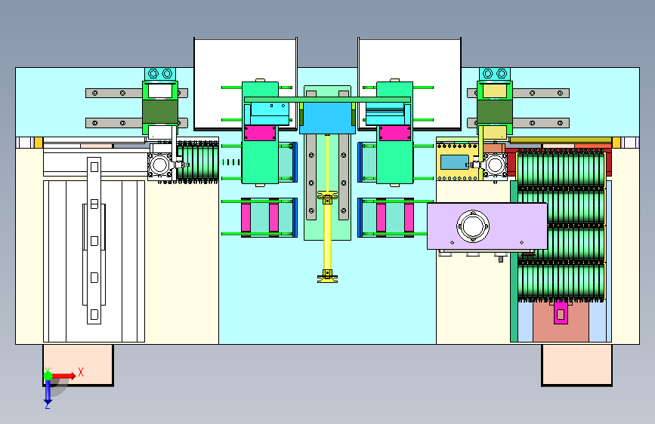Viewport: 655px width, 424px height.
Task: Click the blue Z axis arrow of the triad
Action: 48,392
